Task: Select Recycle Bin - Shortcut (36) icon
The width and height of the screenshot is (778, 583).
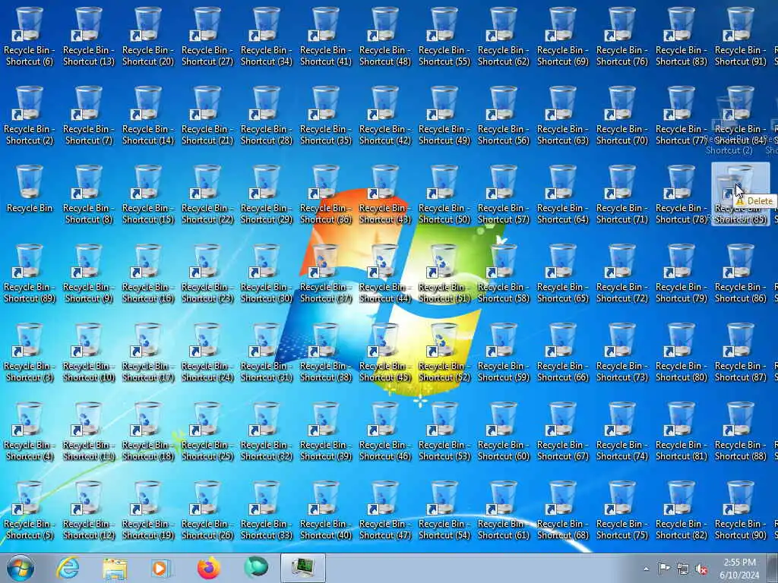Action: [325, 195]
